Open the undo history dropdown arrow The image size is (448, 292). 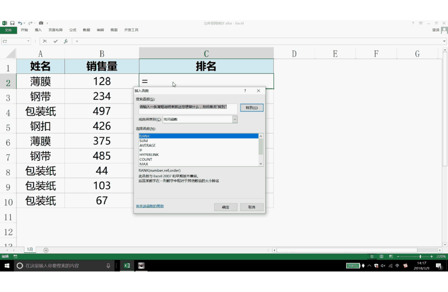[x=24, y=23]
